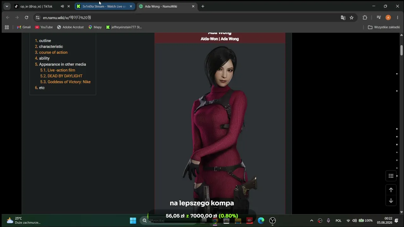This screenshot has width=404, height=227.
Task: Show hidden system tray icons
Action: [312, 220]
